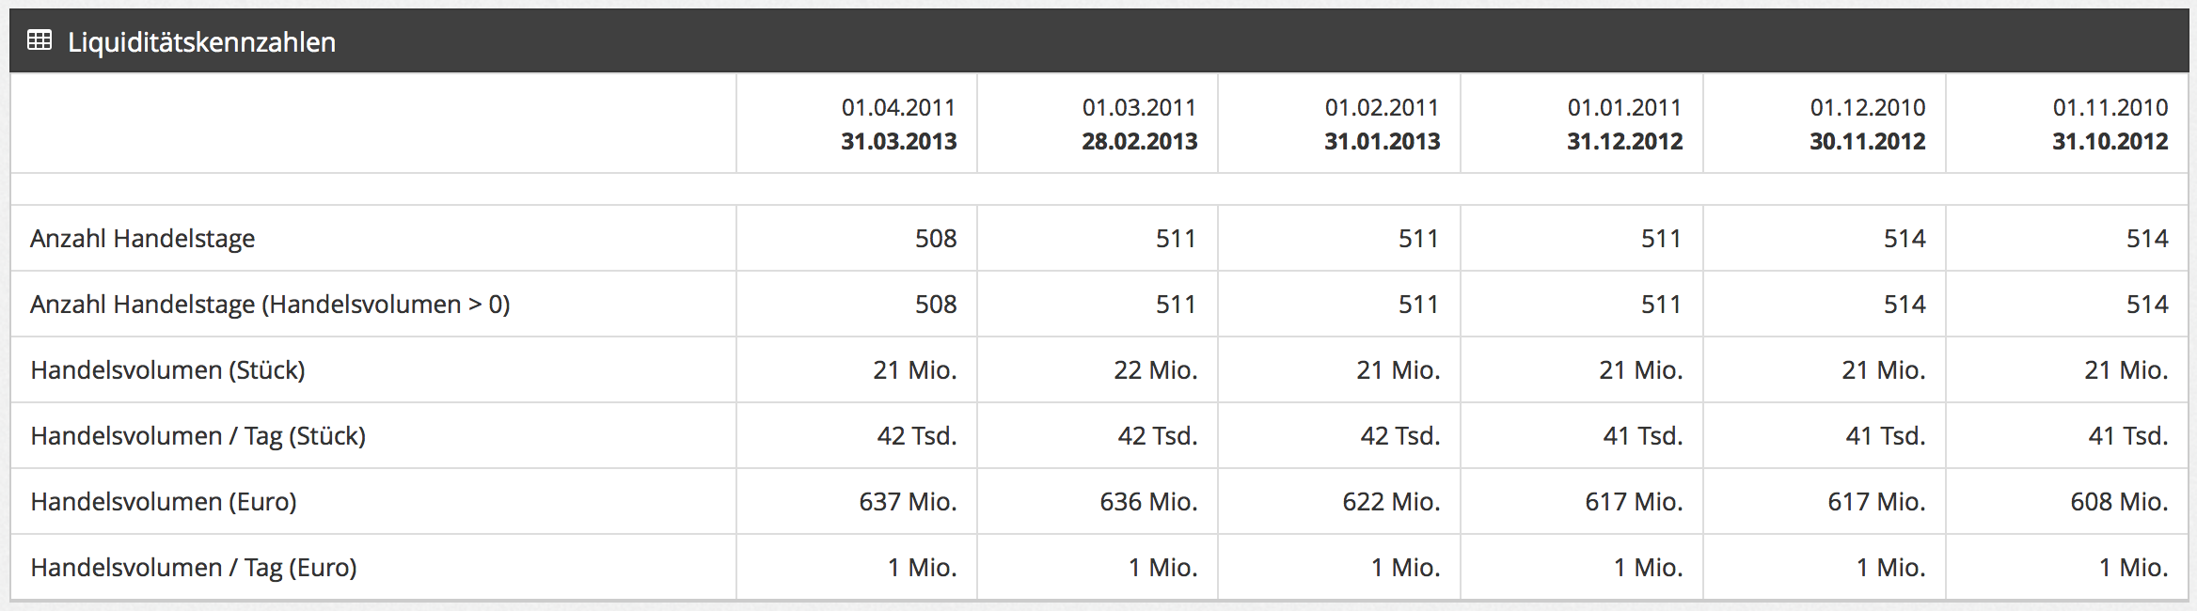Select the 22 Mio. Stück volume cell
This screenshot has width=2197, height=611.
click(x=1156, y=370)
